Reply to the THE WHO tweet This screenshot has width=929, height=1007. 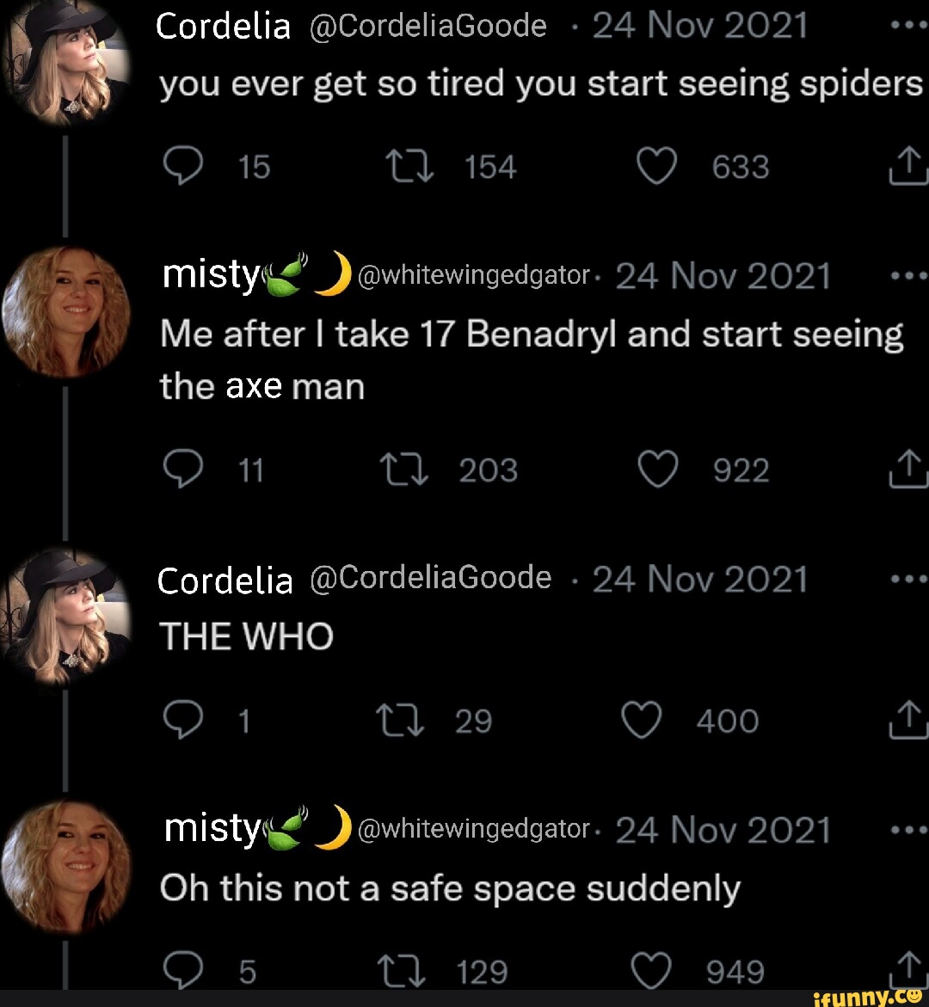179,721
